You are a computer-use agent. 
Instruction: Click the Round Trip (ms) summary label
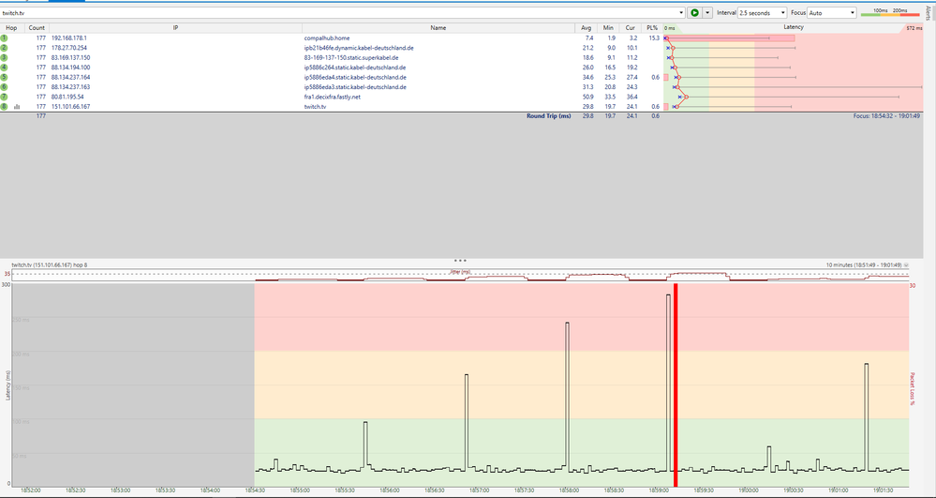pyautogui.click(x=548, y=116)
